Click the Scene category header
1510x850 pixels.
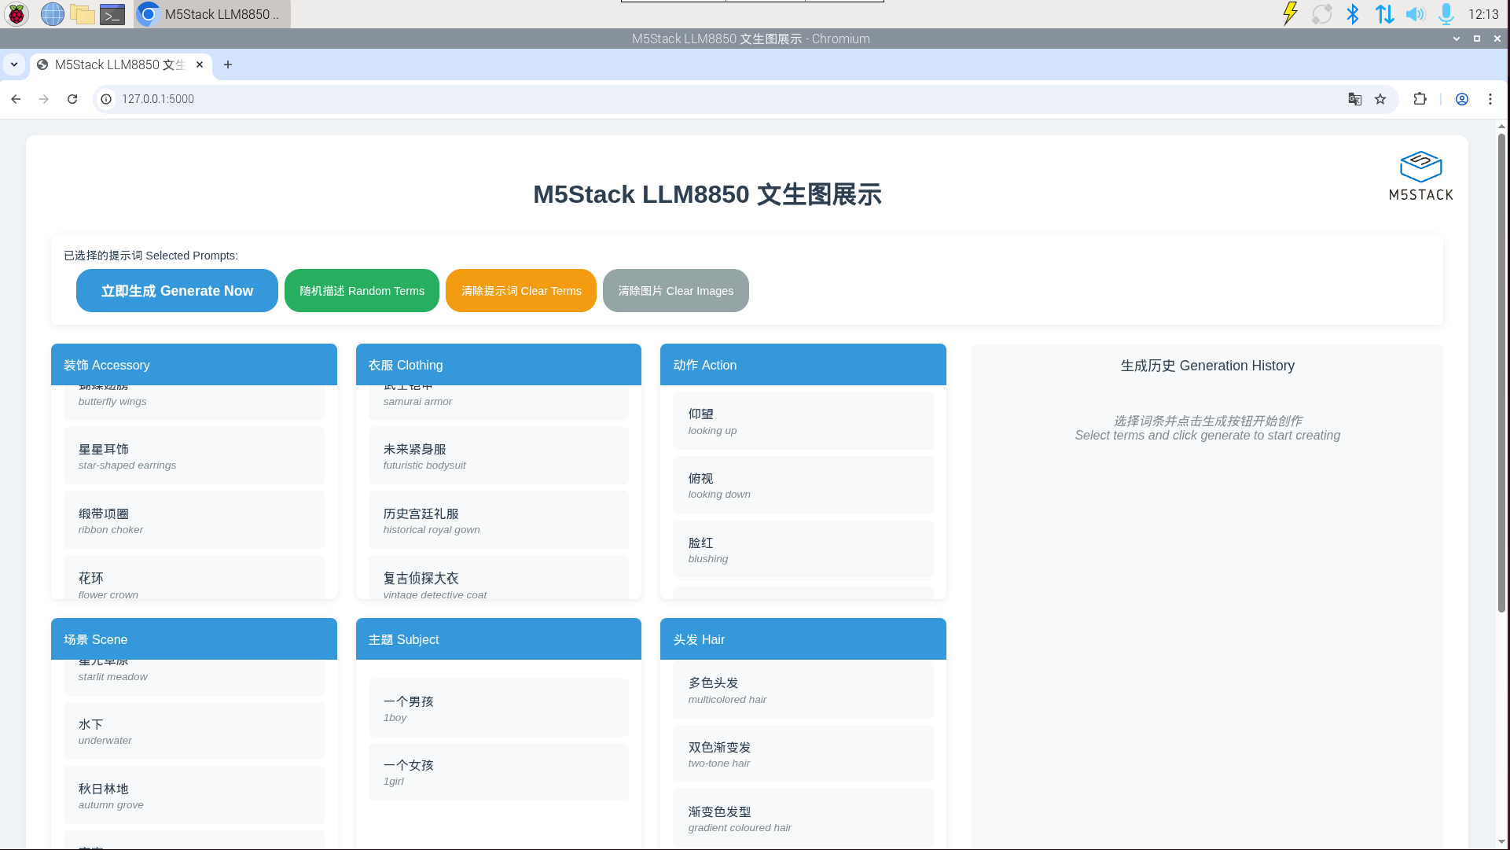194,639
